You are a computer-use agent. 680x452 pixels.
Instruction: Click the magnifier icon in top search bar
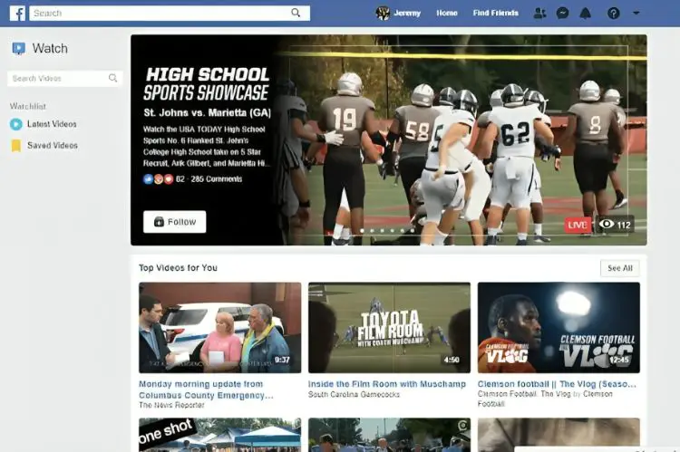pyautogui.click(x=296, y=13)
